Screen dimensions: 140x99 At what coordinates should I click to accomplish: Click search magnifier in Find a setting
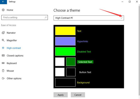click(x=46, y=17)
